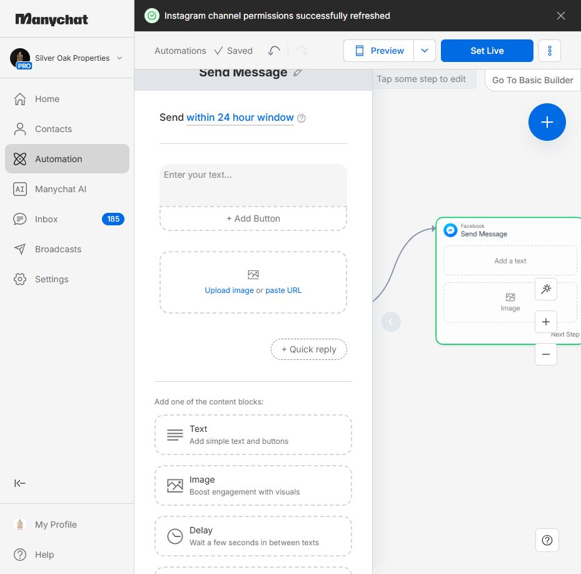Click the My Profile avatar icon
This screenshot has height=574, width=581.
coord(20,525)
